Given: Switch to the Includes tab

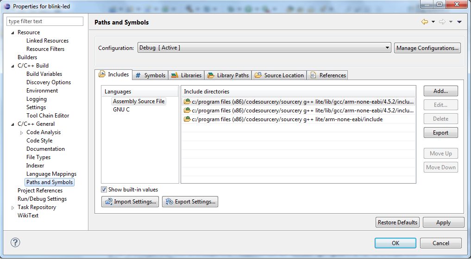Looking at the screenshot, I should (x=114, y=74).
